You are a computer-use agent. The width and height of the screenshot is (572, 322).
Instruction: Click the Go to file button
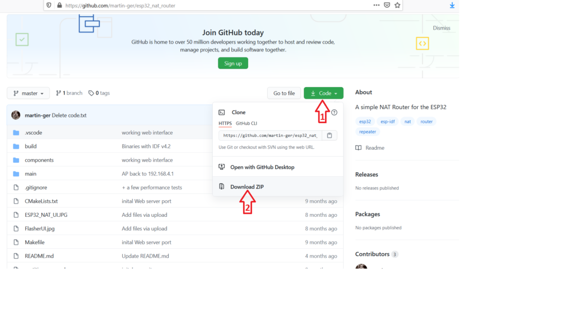point(284,93)
